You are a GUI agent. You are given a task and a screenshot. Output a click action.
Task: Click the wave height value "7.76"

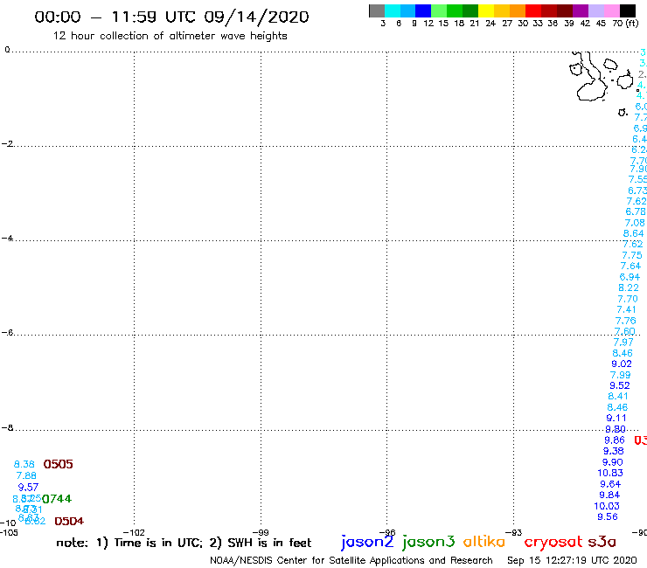(625, 321)
